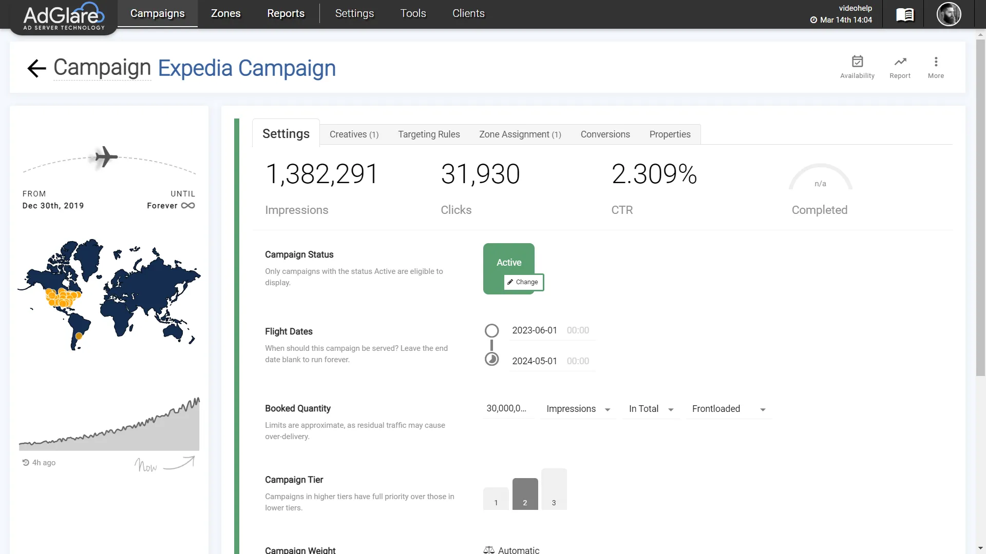Click the user profile avatar
The width and height of the screenshot is (986, 554).
pos(949,14)
